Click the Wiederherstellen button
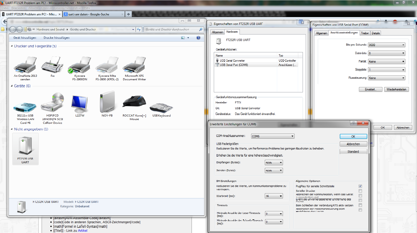The height and width of the screenshot is (233, 417). pyautogui.click(x=396, y=89)
